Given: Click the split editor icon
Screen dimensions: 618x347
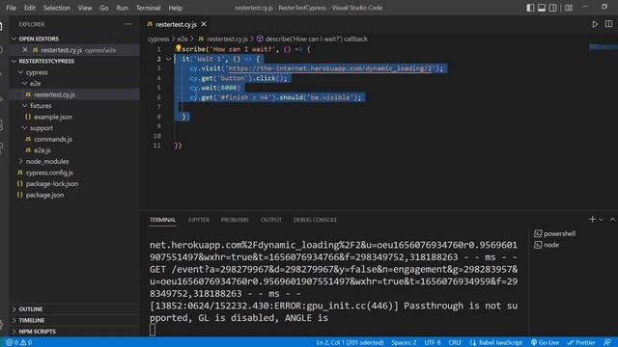Looking at the screenshot, I should pos(609,24).
